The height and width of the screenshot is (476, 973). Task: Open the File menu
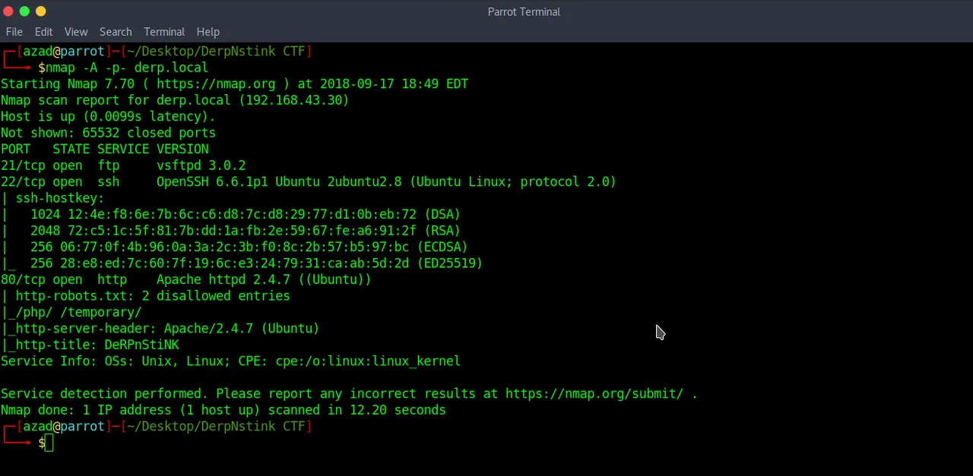(14, 32)
